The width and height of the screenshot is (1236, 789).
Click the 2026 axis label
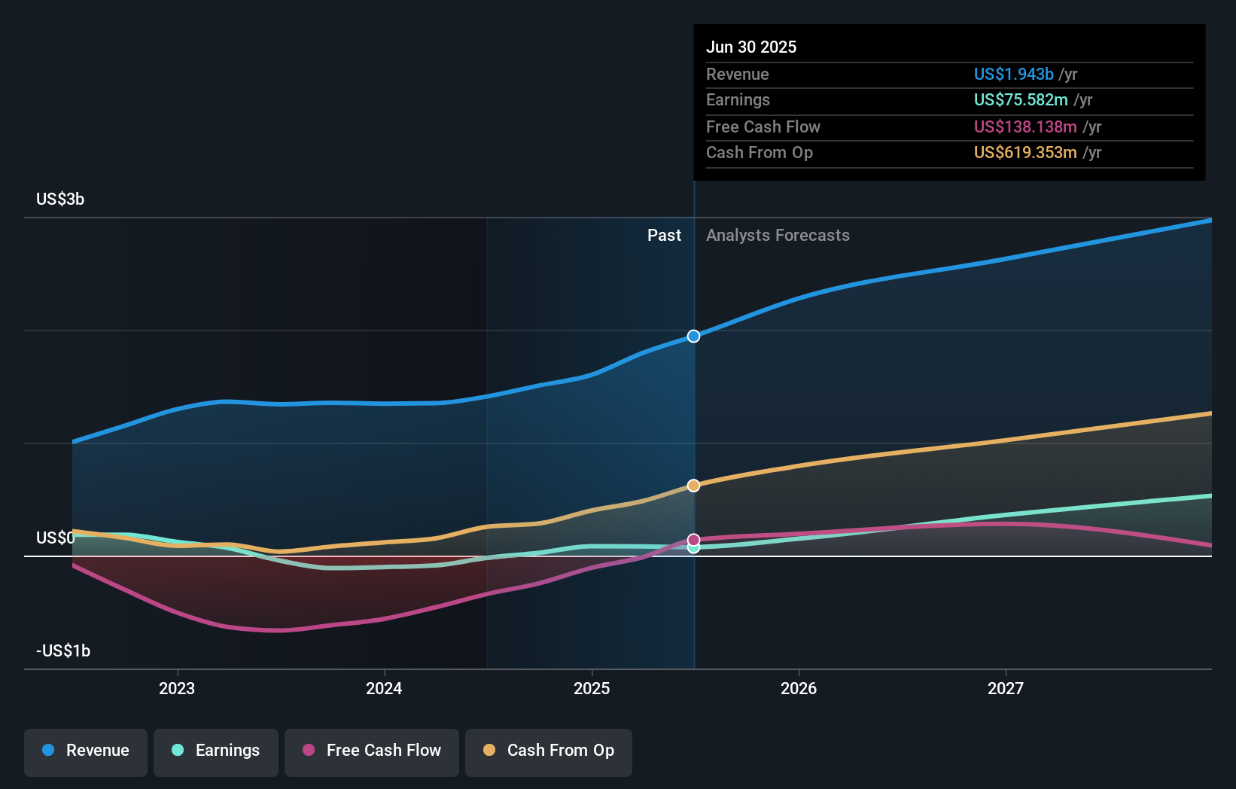coord(799,687)
